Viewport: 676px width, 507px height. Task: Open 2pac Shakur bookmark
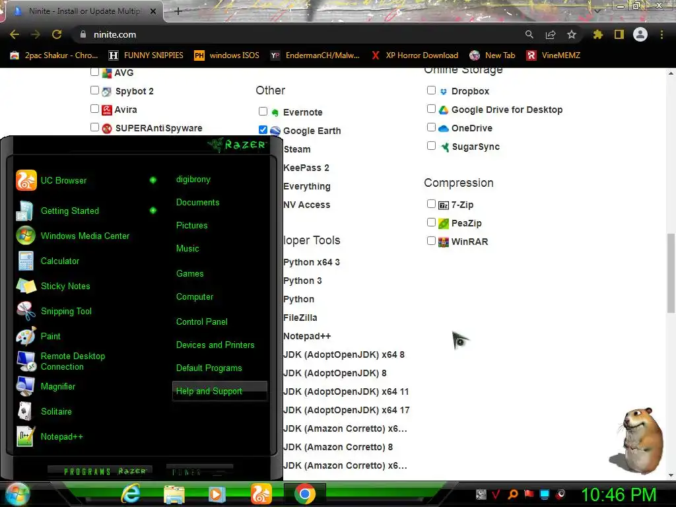tap(54, 55)
